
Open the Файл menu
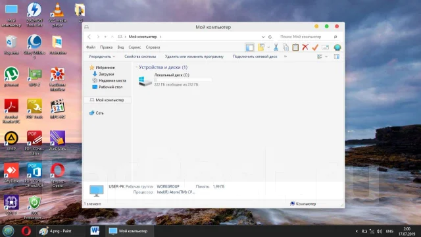91,47
